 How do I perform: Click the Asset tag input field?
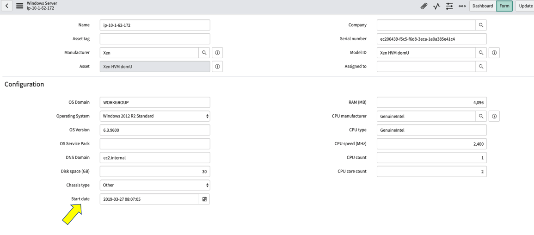click(155, 39)
